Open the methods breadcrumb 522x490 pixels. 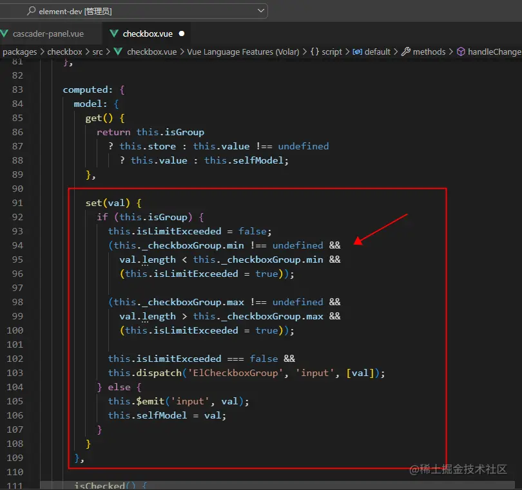click(x=429, y=52)
